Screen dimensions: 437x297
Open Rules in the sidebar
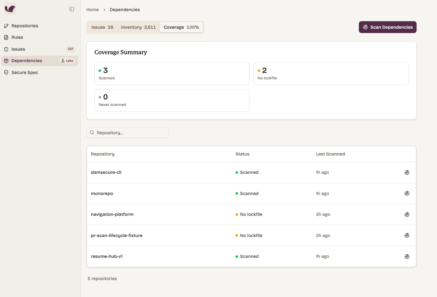coord(39,37)
